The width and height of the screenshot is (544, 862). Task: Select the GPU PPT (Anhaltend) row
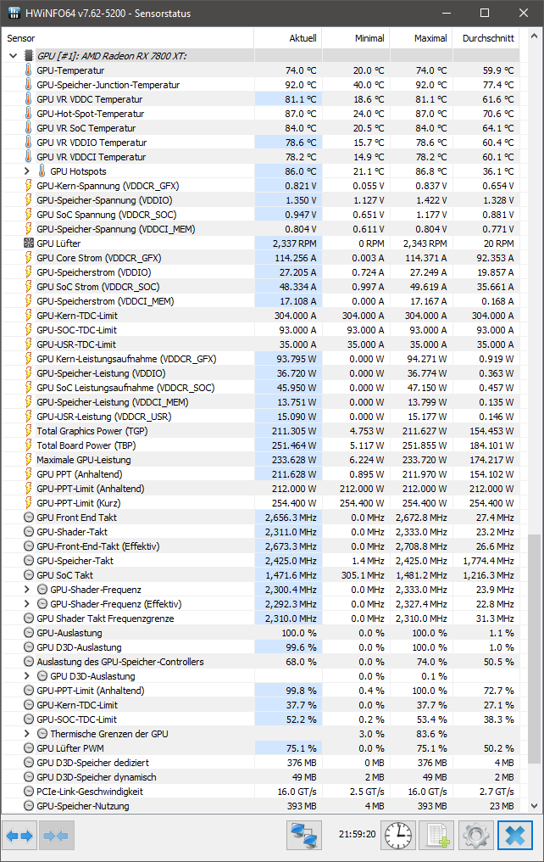(x=260, y=474)
